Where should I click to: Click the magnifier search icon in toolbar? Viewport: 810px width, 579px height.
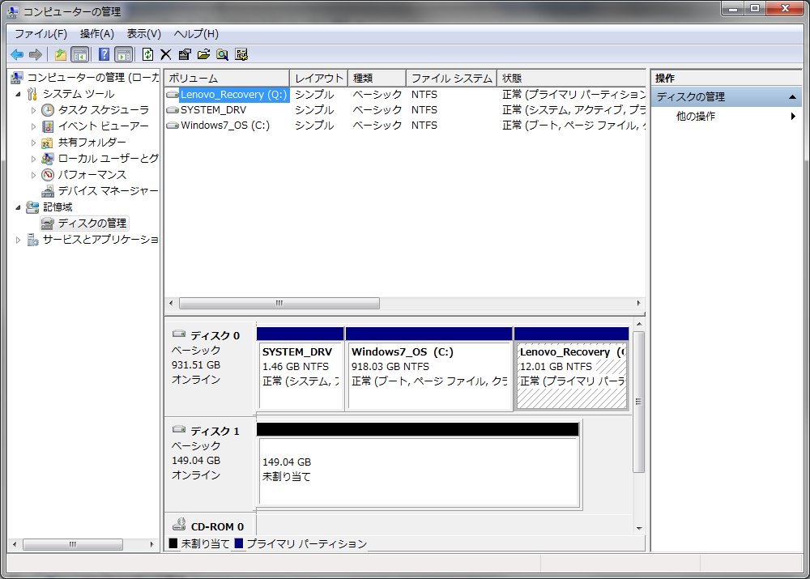(222, 54)
